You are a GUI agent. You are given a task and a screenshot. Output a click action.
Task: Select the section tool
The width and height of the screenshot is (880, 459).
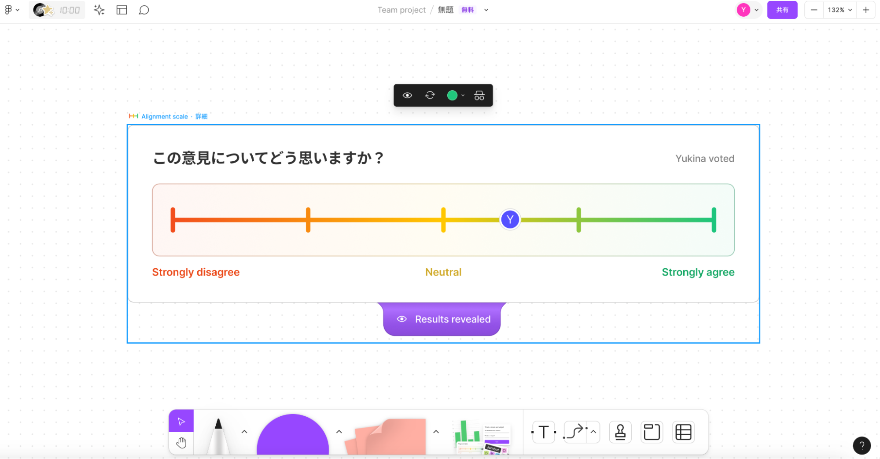point(652,432)
